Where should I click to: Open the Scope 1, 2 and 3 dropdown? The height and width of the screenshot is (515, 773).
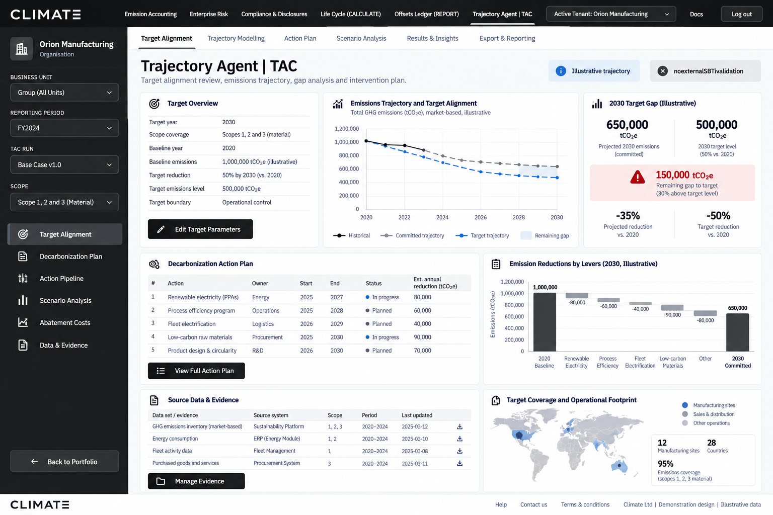pos(64,202)
